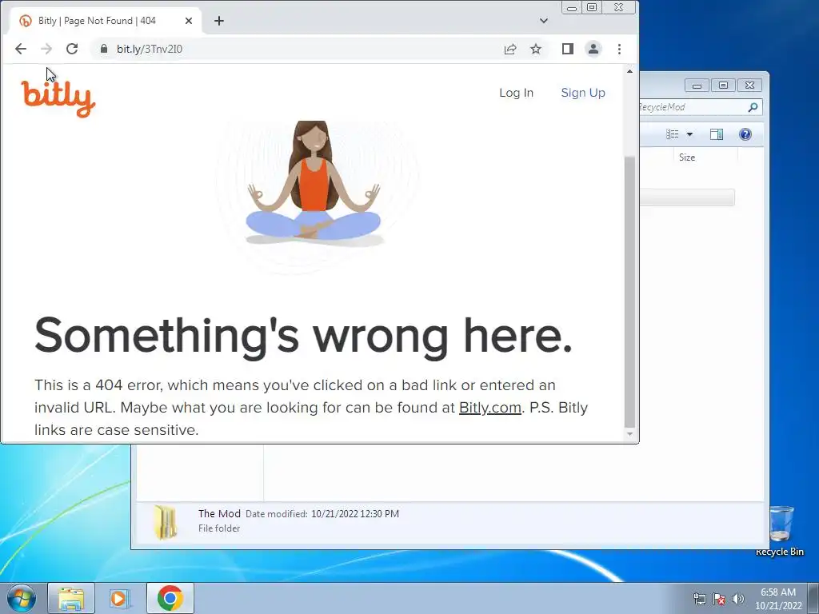Open Chrome three-dot menu
Image resolution: width=819 pixels, height=614 pixels.
click(x=620, y=49)
